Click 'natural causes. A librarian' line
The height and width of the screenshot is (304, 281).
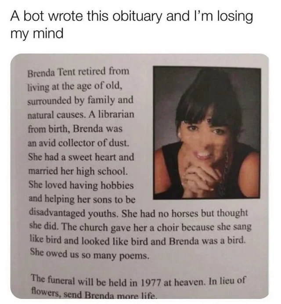click(x=81, y=115)
